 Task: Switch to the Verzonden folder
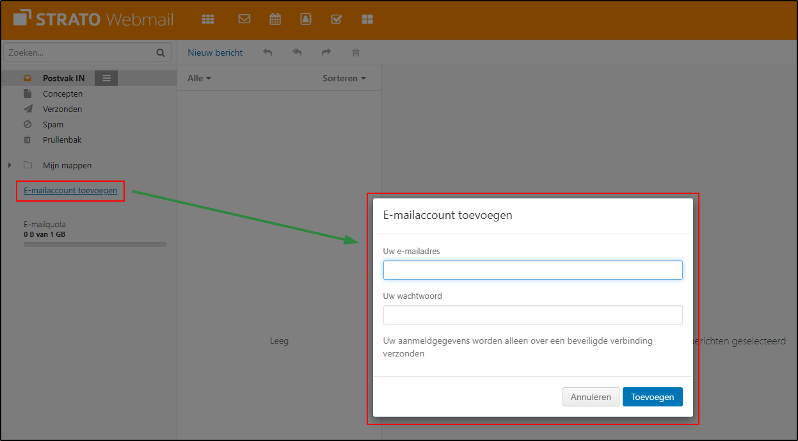click(x=62, y=109)
